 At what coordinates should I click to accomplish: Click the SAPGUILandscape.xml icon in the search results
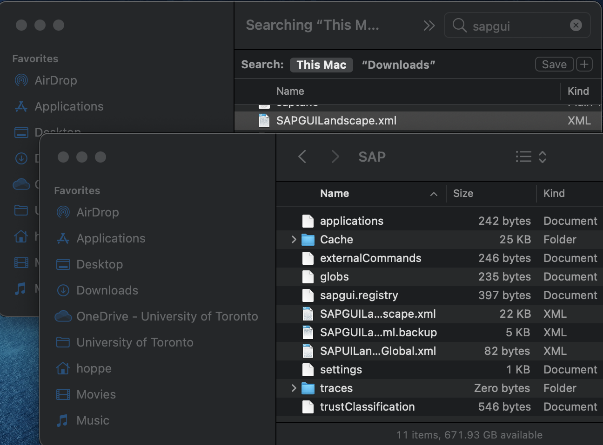264,121
